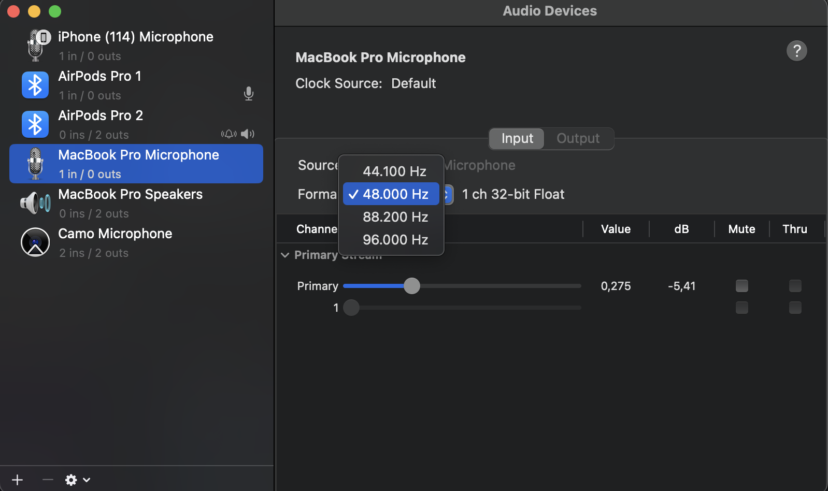
Task: Click the Thru column header
Action: [x=795, y=229]
